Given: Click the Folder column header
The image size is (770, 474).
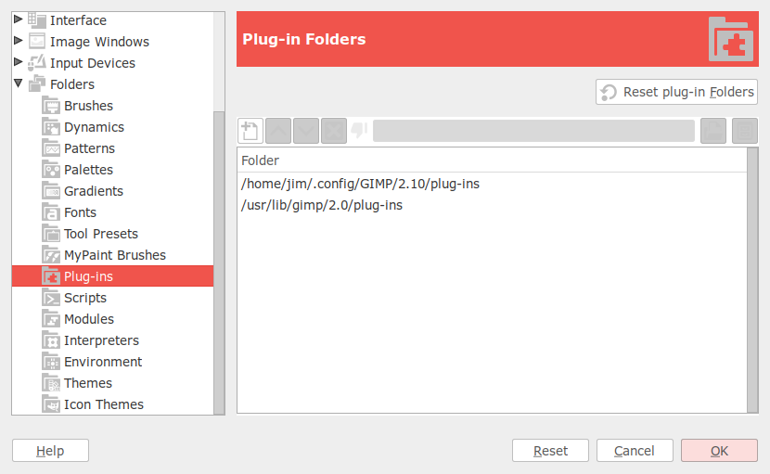Looking at the screenshot, I should tap(492, 160).
